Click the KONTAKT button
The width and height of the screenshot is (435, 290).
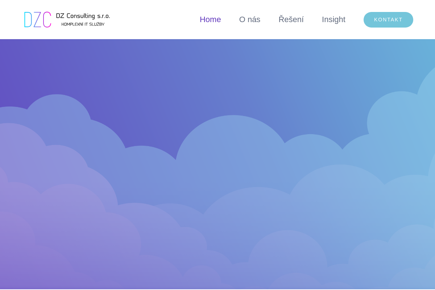[388, 20]
